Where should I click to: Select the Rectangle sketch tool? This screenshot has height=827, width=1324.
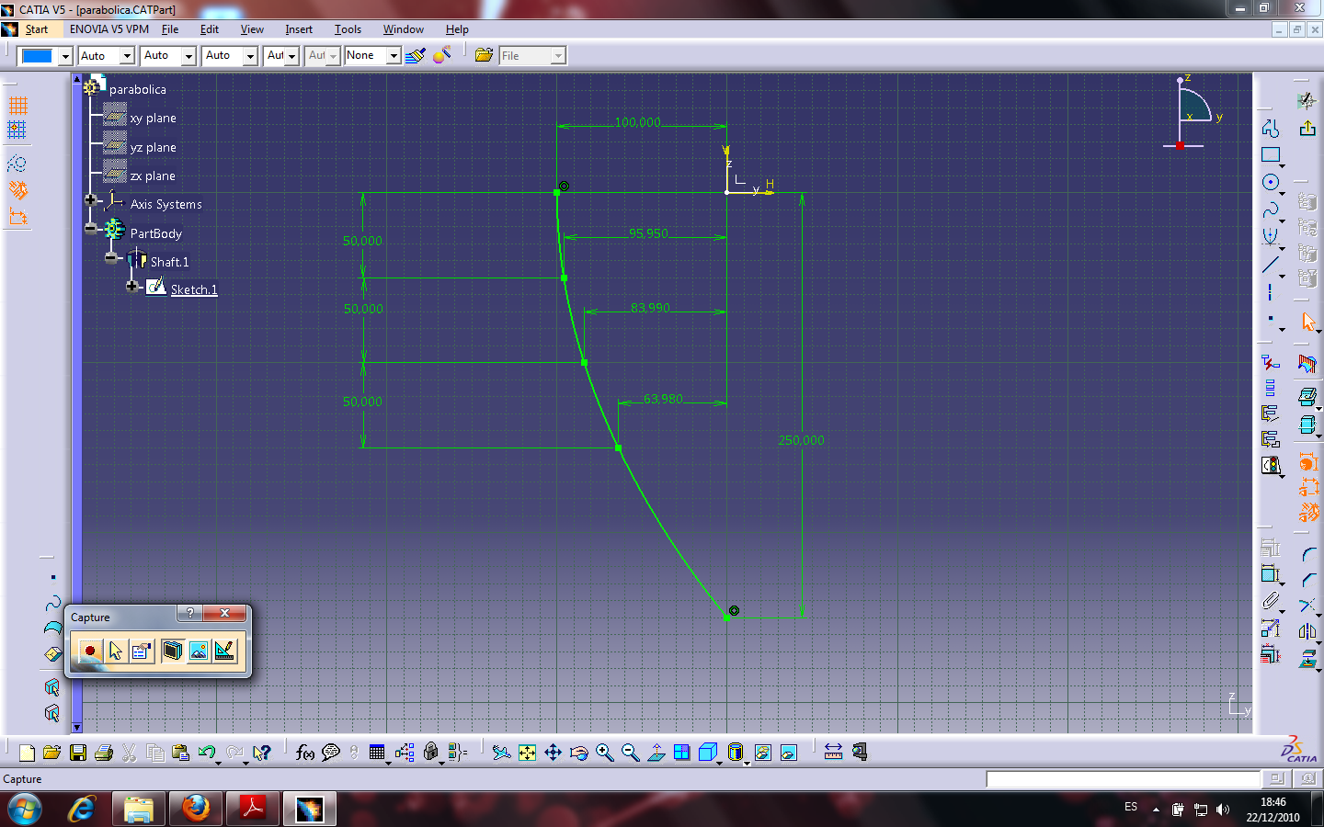click(x=1270, y=155)
